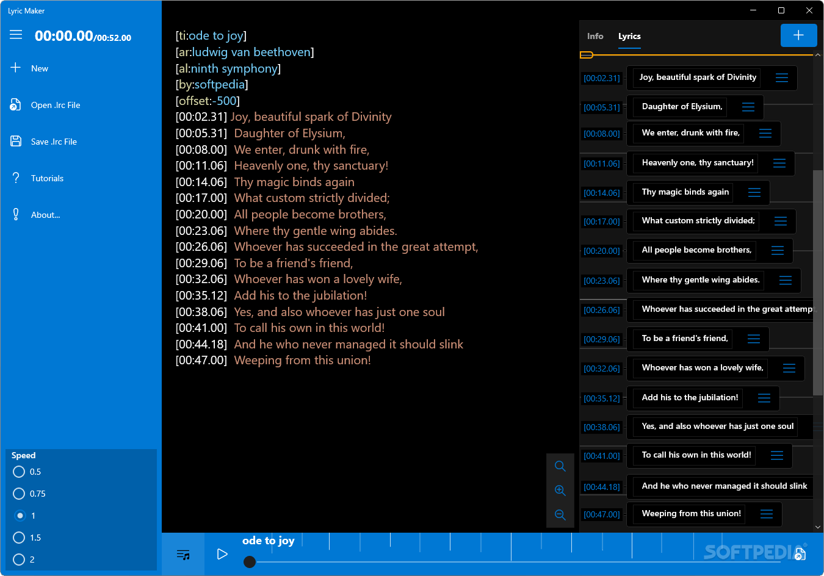
Task: Click the timestamp button for 'Heavenly one, thy sanctuary!'
Action: [x=602, y=163]
